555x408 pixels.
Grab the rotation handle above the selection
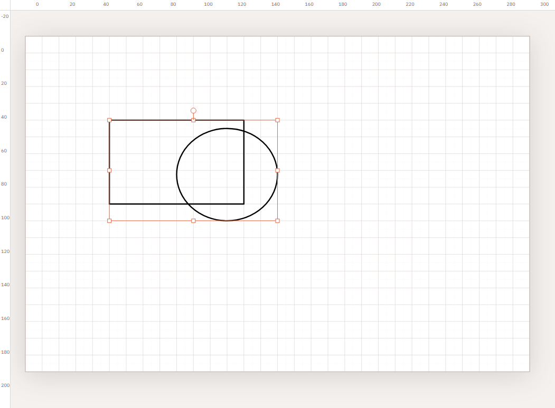[193, 111]
